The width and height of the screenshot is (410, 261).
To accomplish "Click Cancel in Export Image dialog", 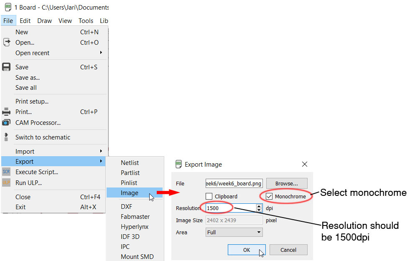I will (x=288, y=250).
